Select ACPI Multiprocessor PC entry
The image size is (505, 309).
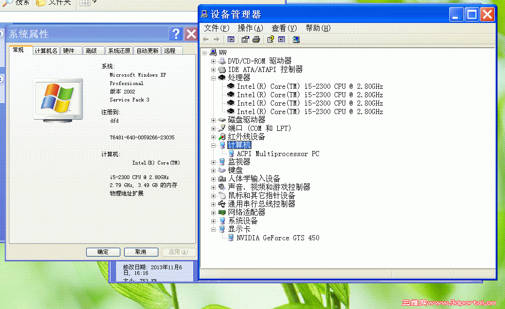coord(278,154)
